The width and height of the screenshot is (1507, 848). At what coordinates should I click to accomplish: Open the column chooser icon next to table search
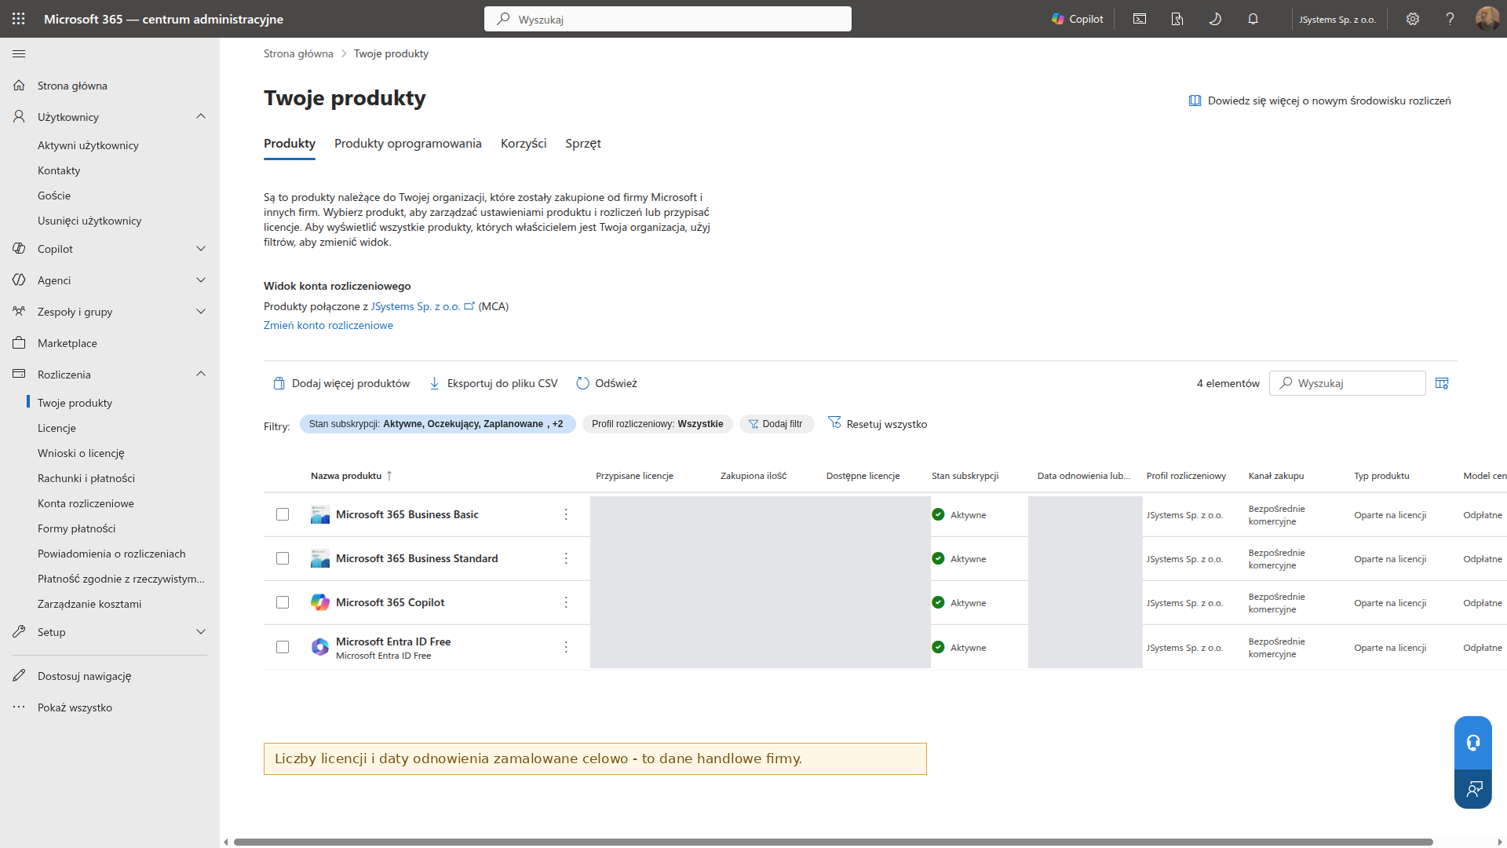pos(1442,383)
